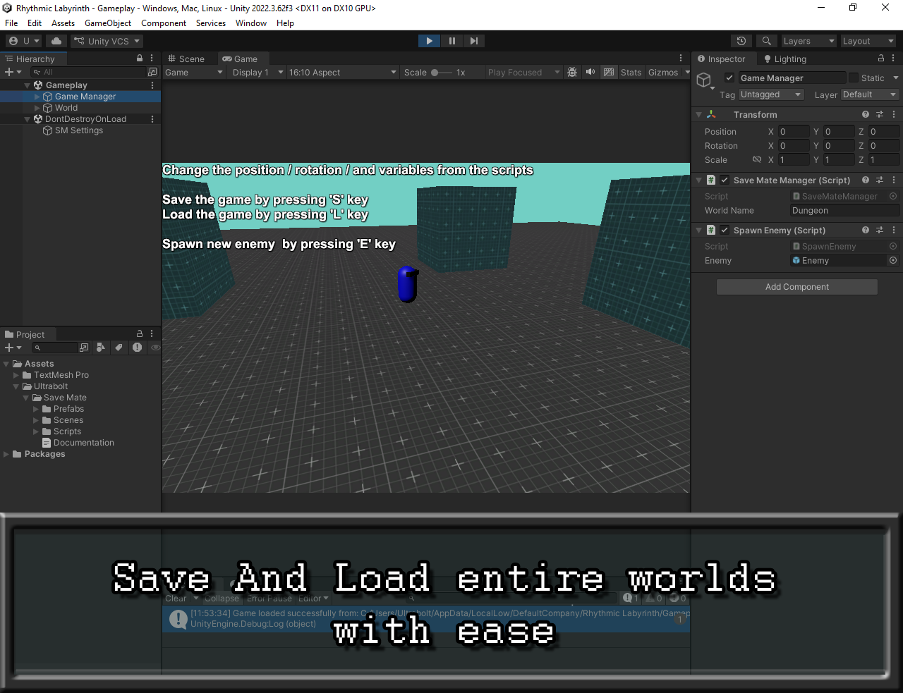This screenshot has height=693, width=903.
Task: Open the Play Focused dropdown
Action: point(523,72)
